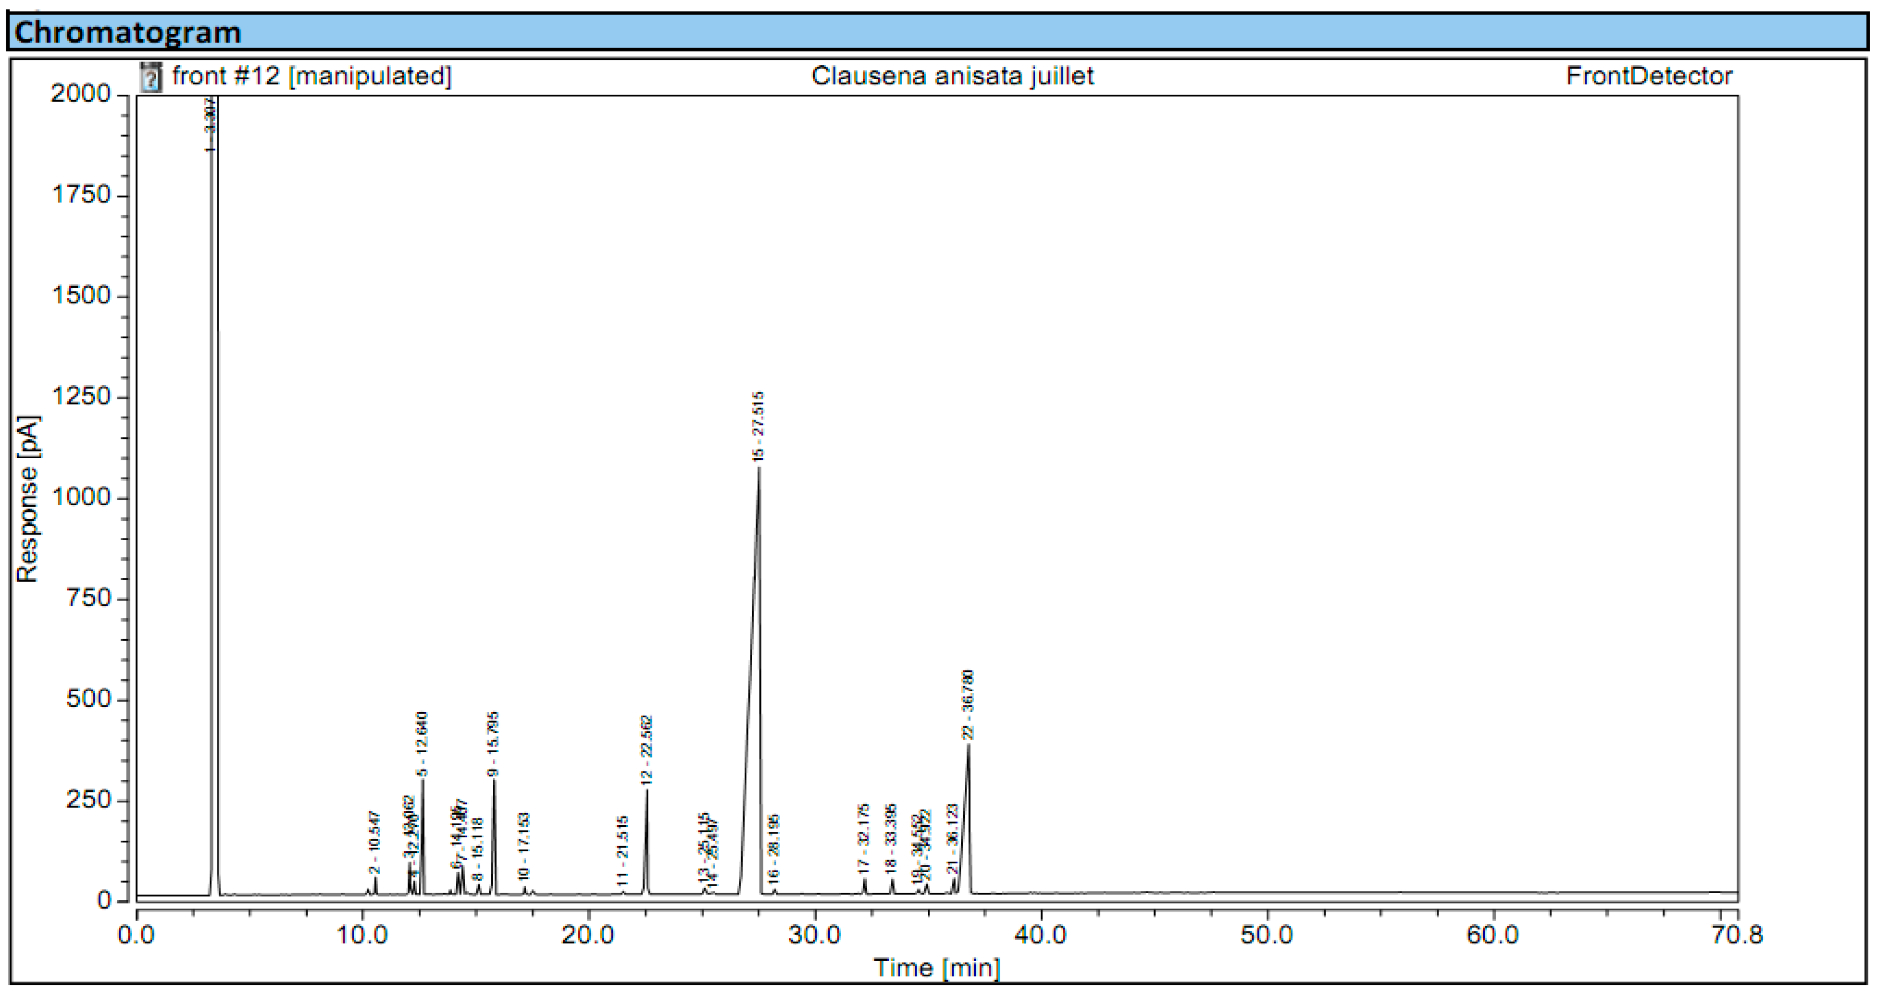Select peak 16 at 28.196 minutes
Screen dimensions: 1878x991
775,867
